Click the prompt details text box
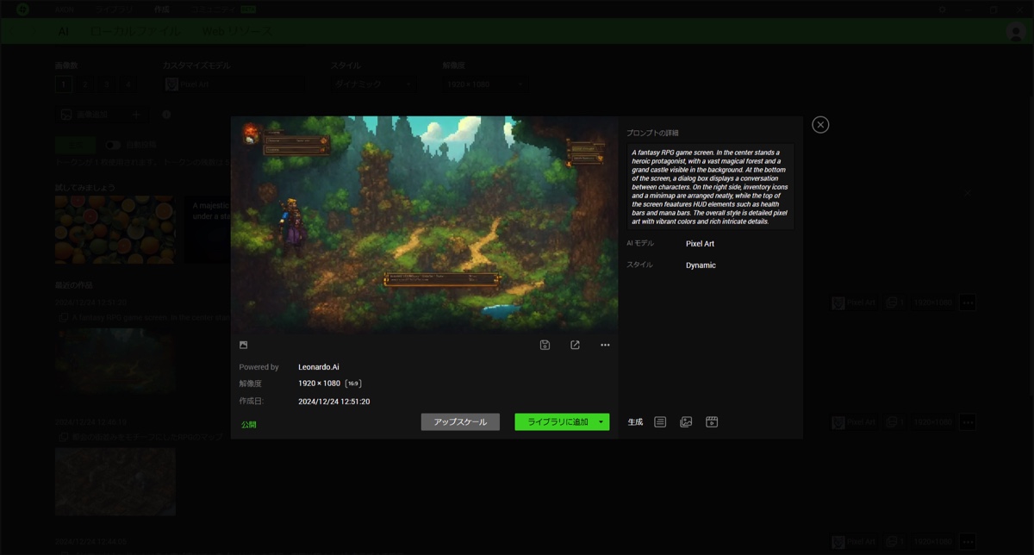Image resolution: width=1034 pixels, height=555 pixels. pyautogui.click(x=710, y=186)
